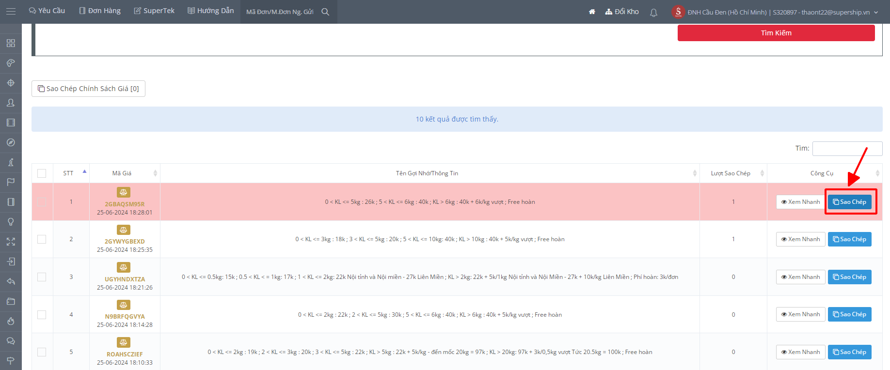Screen dimensions: 890x370
Task: Click the film strip icon in sidebar
Action: (11, 123)
